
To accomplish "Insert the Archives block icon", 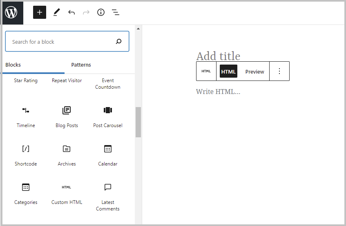I will point(67,149).
